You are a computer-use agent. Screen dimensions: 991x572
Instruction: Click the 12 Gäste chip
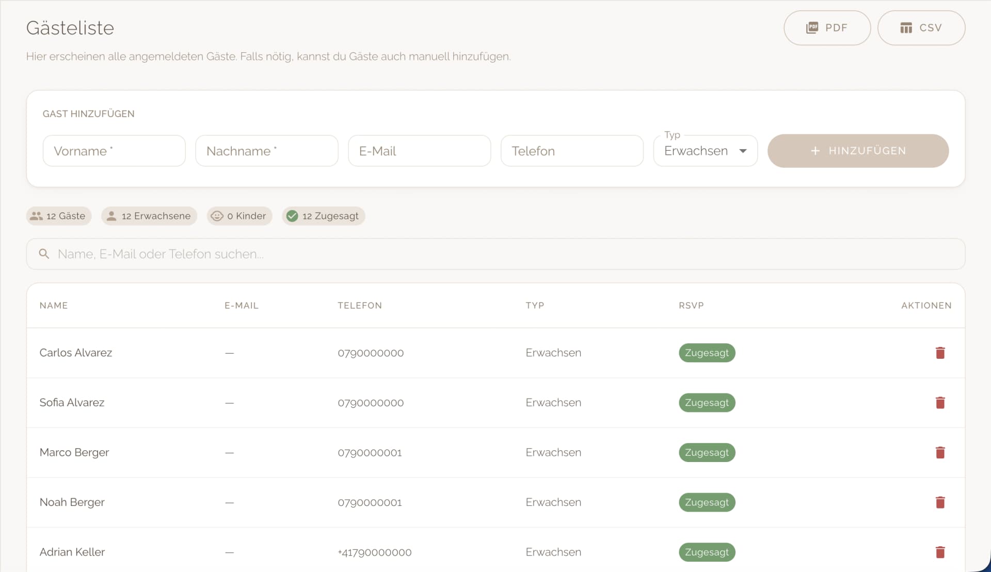click(59, 216)
